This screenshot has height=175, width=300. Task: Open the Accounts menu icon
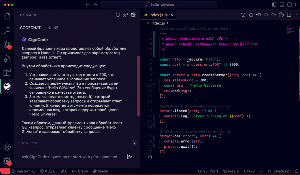click(7, 147)
